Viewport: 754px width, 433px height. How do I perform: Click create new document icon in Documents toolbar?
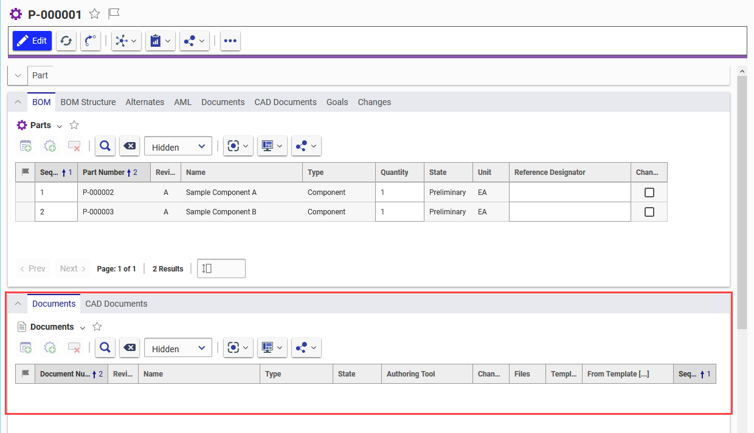click(50, 347)
